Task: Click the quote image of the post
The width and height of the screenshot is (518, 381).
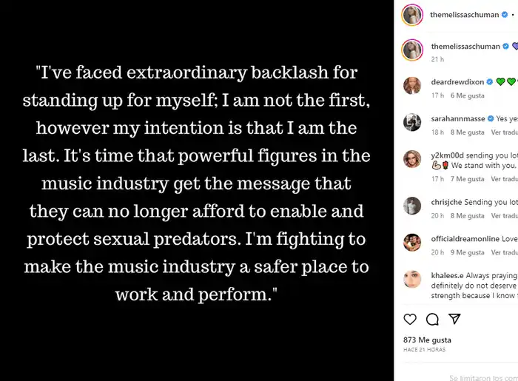Action: (x=197, y=183)
